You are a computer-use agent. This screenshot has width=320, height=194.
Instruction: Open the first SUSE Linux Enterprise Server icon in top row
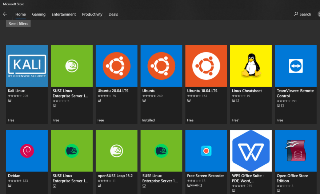(x=72, y=66)
